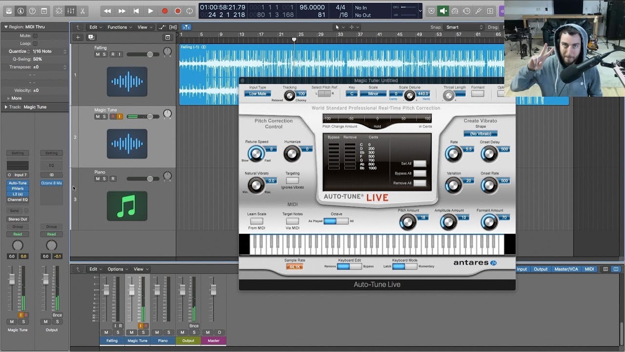Expand the Track Magic Tune disclosure triangle
This screenshot has width=625, height=352.
pyautogui.click(x=6, y=107)
